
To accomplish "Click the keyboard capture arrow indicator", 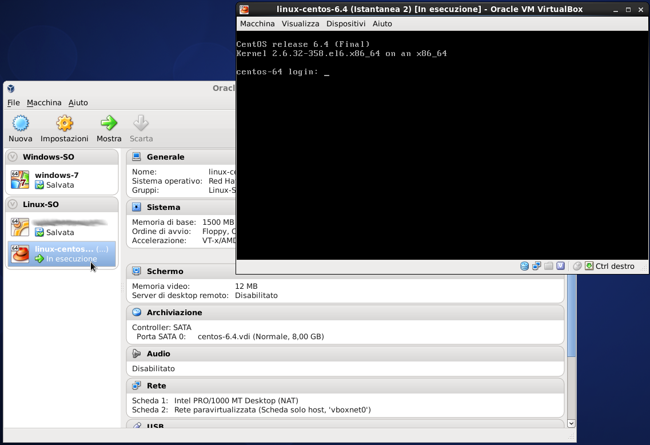I will pyautogui.click(x=589, y=266).
